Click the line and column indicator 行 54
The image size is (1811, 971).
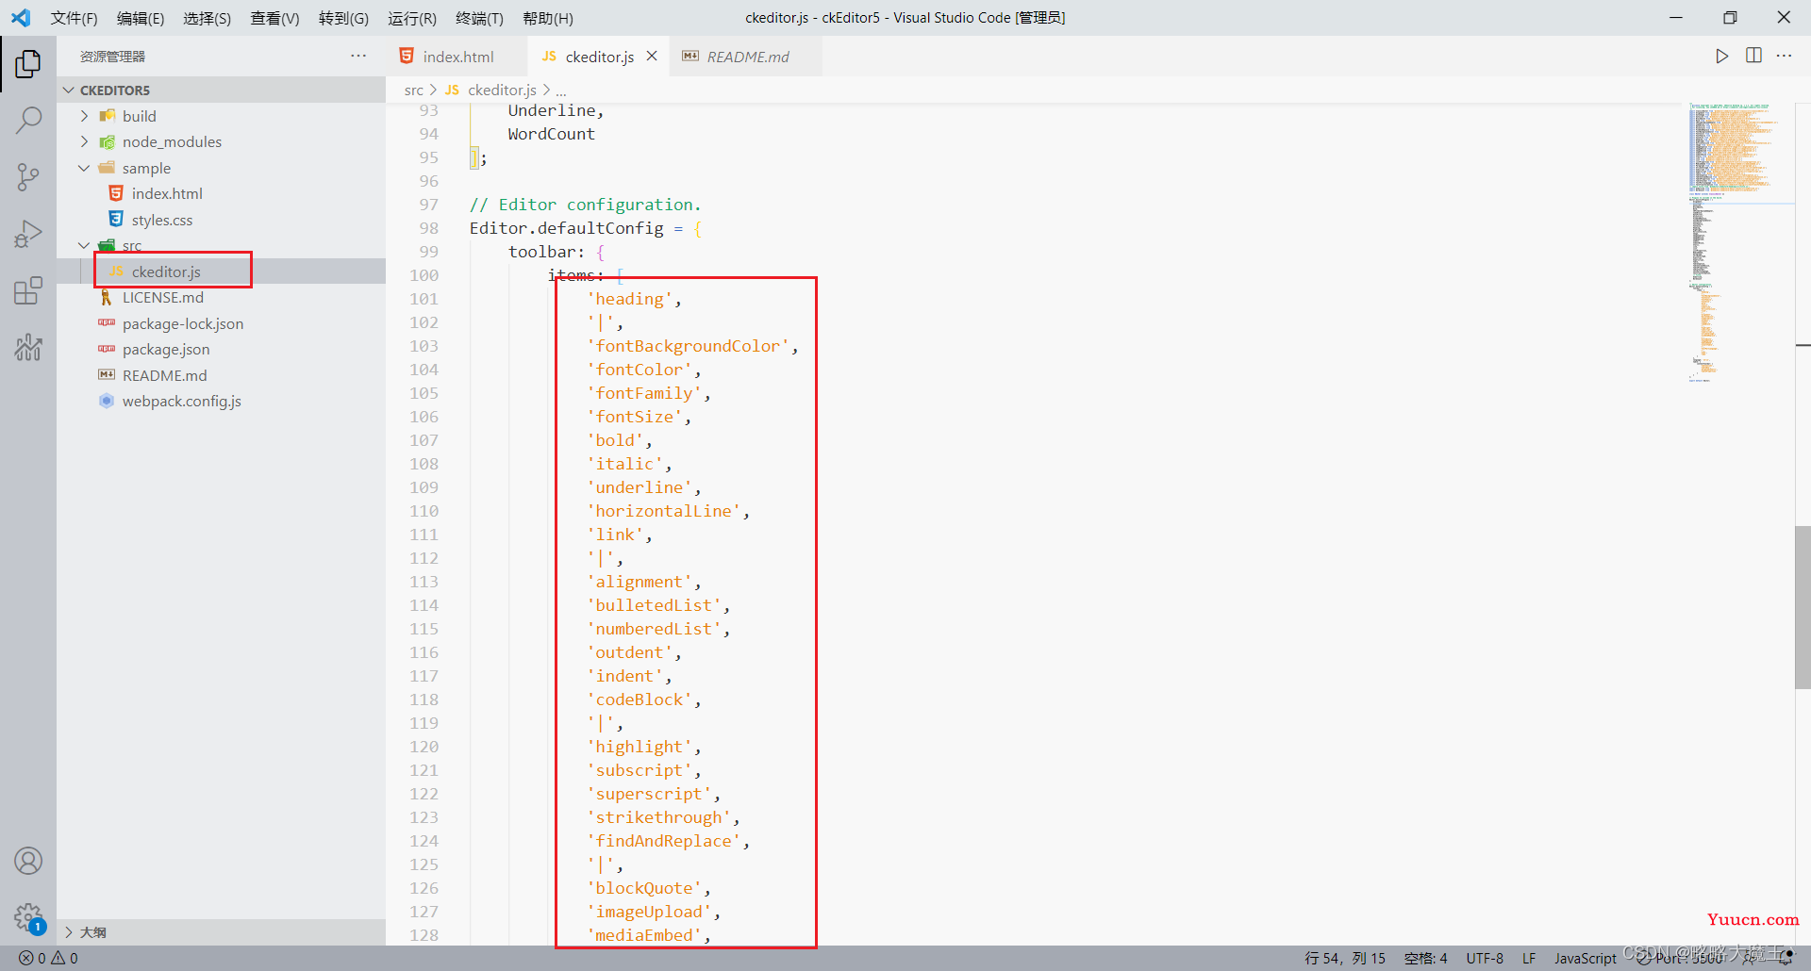pyautogui.click(x=1345, y=958)
